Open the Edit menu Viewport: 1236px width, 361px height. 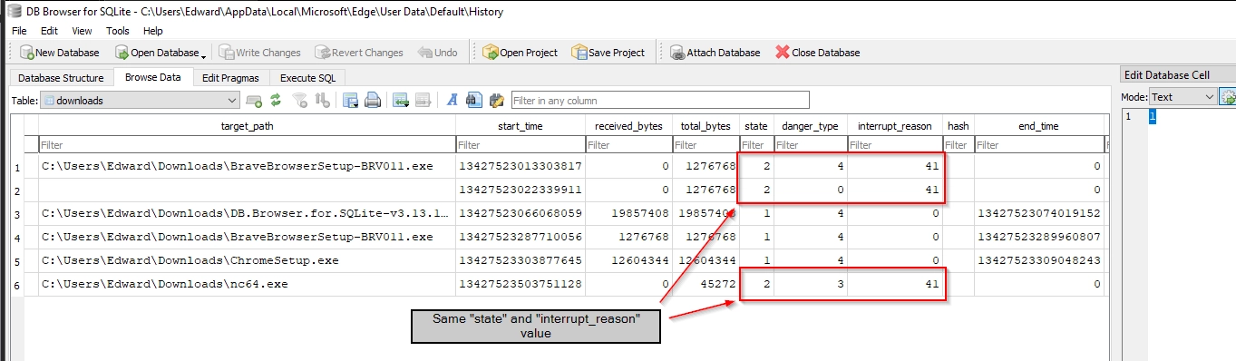tap(49, 31)
